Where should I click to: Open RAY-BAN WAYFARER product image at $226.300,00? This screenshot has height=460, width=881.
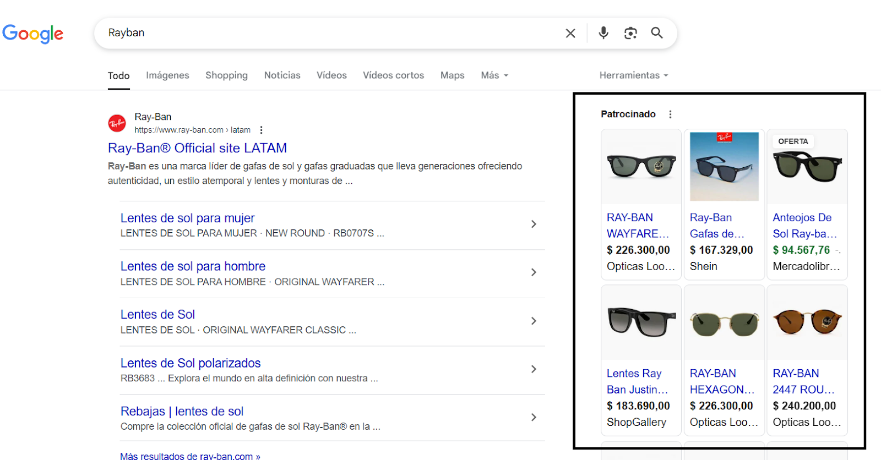[x=641, y=167]
